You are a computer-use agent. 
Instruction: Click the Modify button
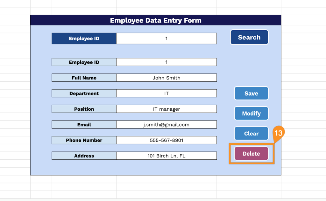[x=251, y=114]
